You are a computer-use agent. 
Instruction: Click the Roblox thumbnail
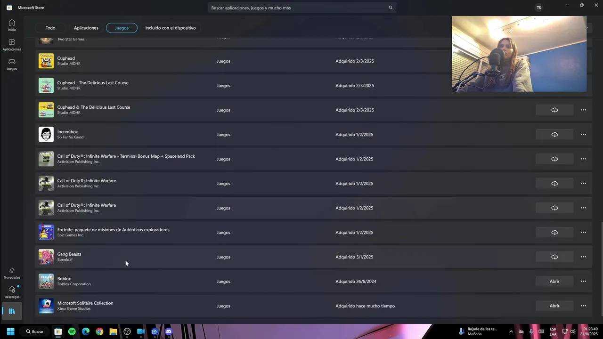tap(46, 281)
